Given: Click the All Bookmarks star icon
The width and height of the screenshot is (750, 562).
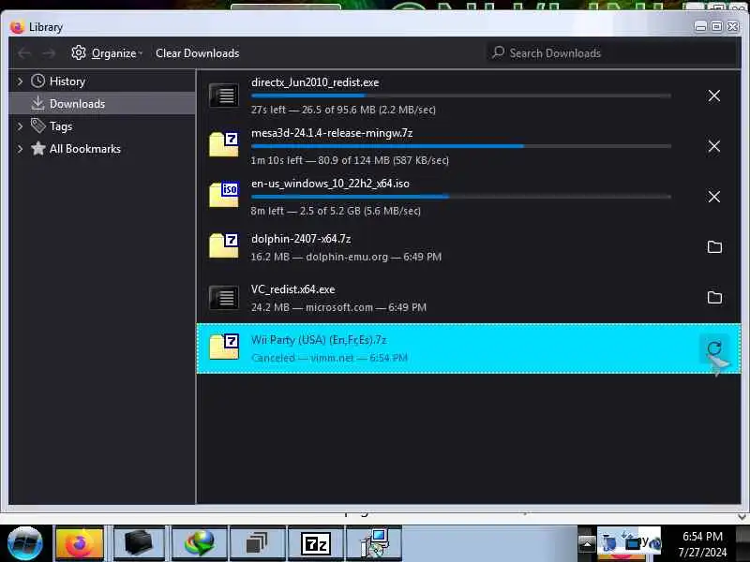Looking at the screenshot, I should point(37,149).
